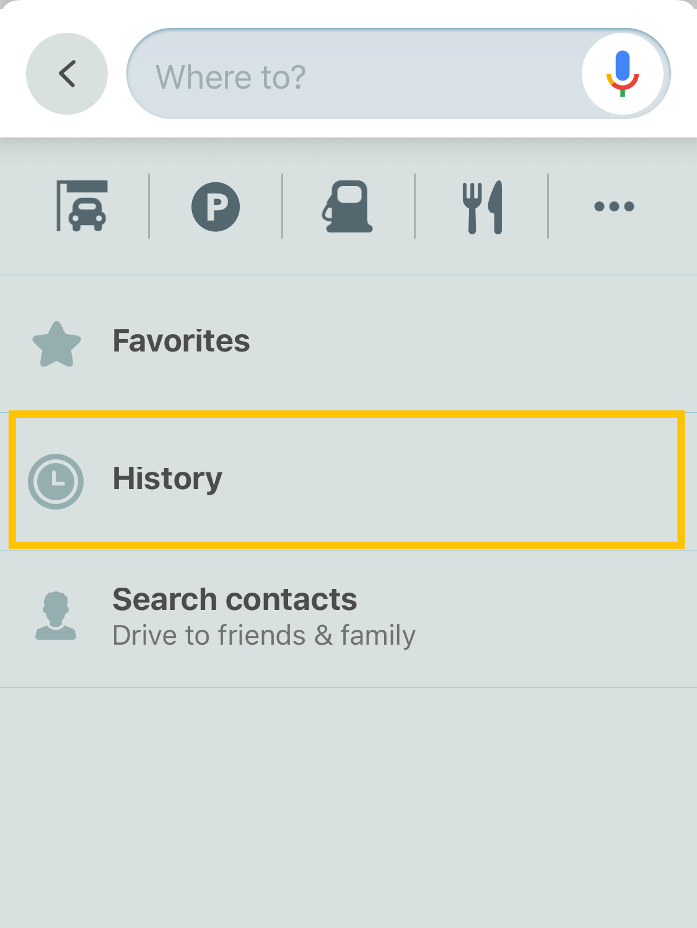Viewport: 697px width, 928px height.
Task: Click the History clock icon
Action: click(x=56, y=482)
